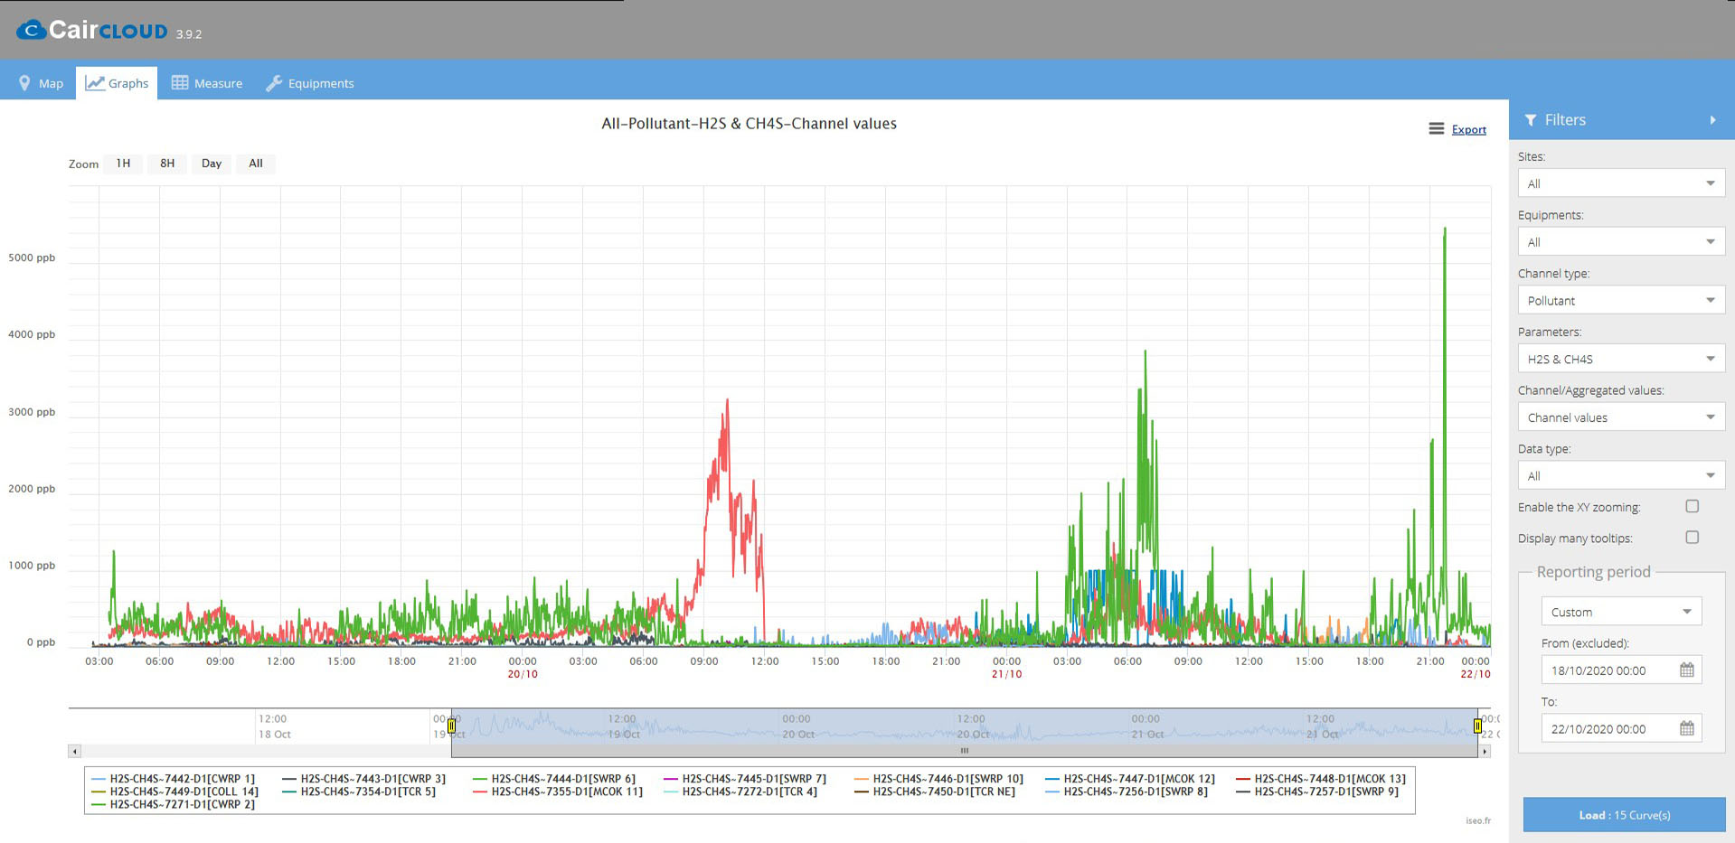The width and height of the screenshot is (1735, 843).
Task: Open the Parameters dropdown
Action: (x=1621, y=359)
